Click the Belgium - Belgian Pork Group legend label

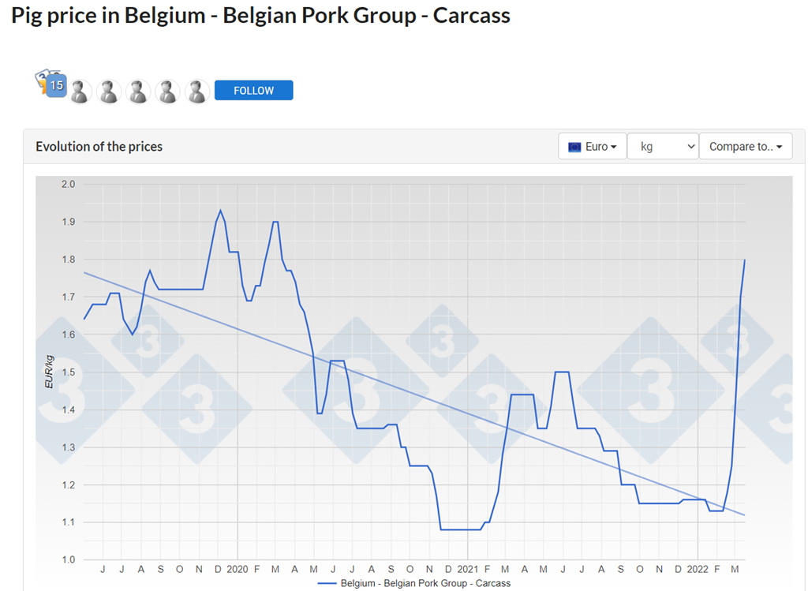425,584
